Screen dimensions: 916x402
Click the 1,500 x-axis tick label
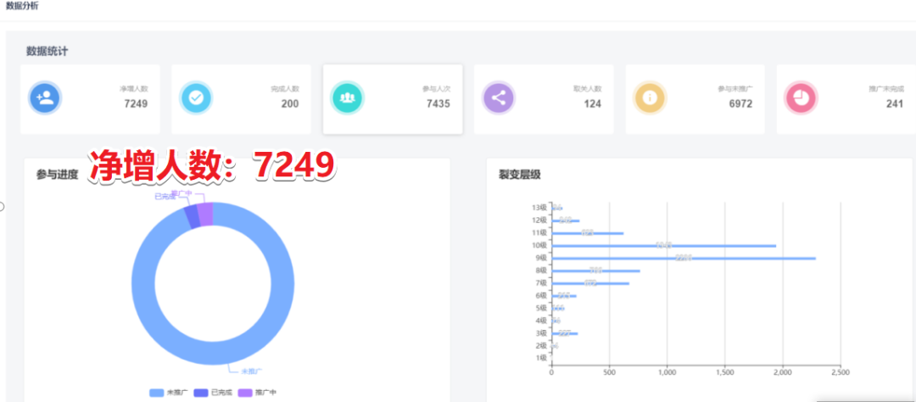(x=724, y=372)
